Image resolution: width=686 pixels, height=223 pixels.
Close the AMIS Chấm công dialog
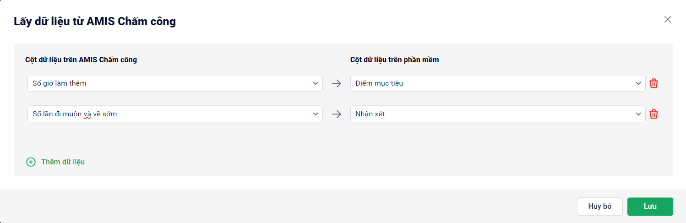[668, 19]
